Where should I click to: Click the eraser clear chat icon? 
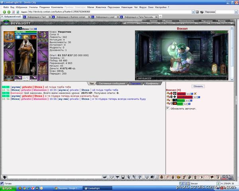tap(112, 177)
